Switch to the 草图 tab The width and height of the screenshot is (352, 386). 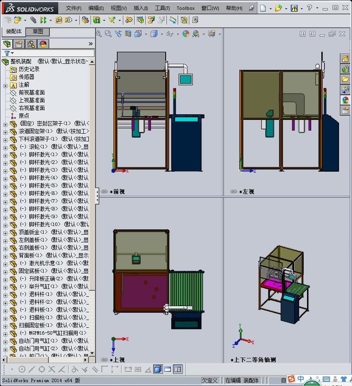(38, 31)
